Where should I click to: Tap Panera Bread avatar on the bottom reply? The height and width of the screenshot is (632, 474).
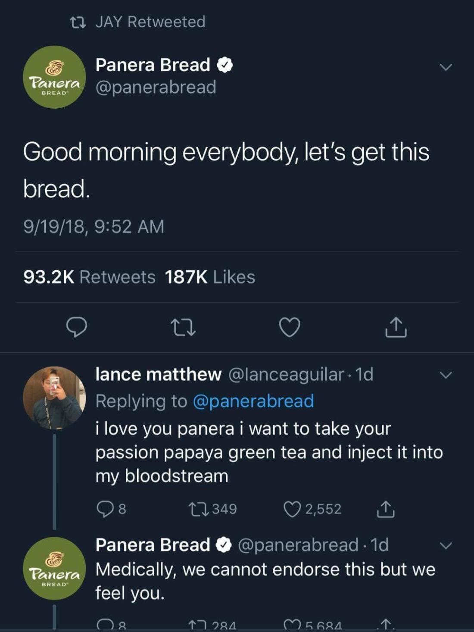click(x=54, y=569)
